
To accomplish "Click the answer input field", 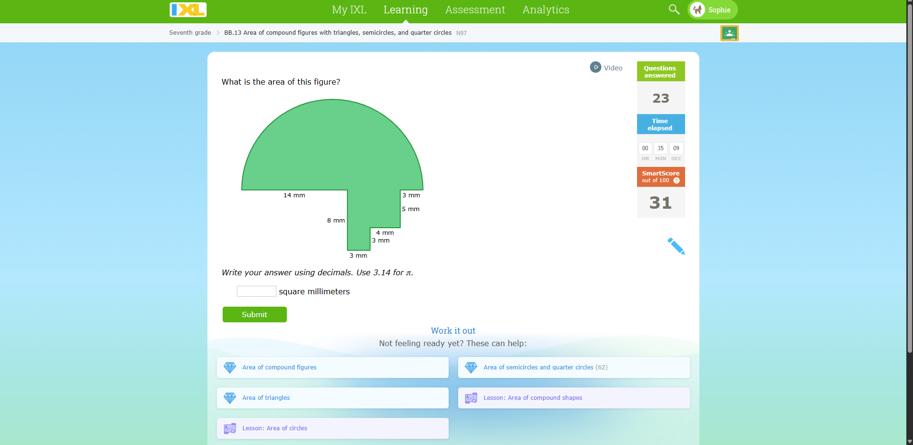I will [256, 291].
